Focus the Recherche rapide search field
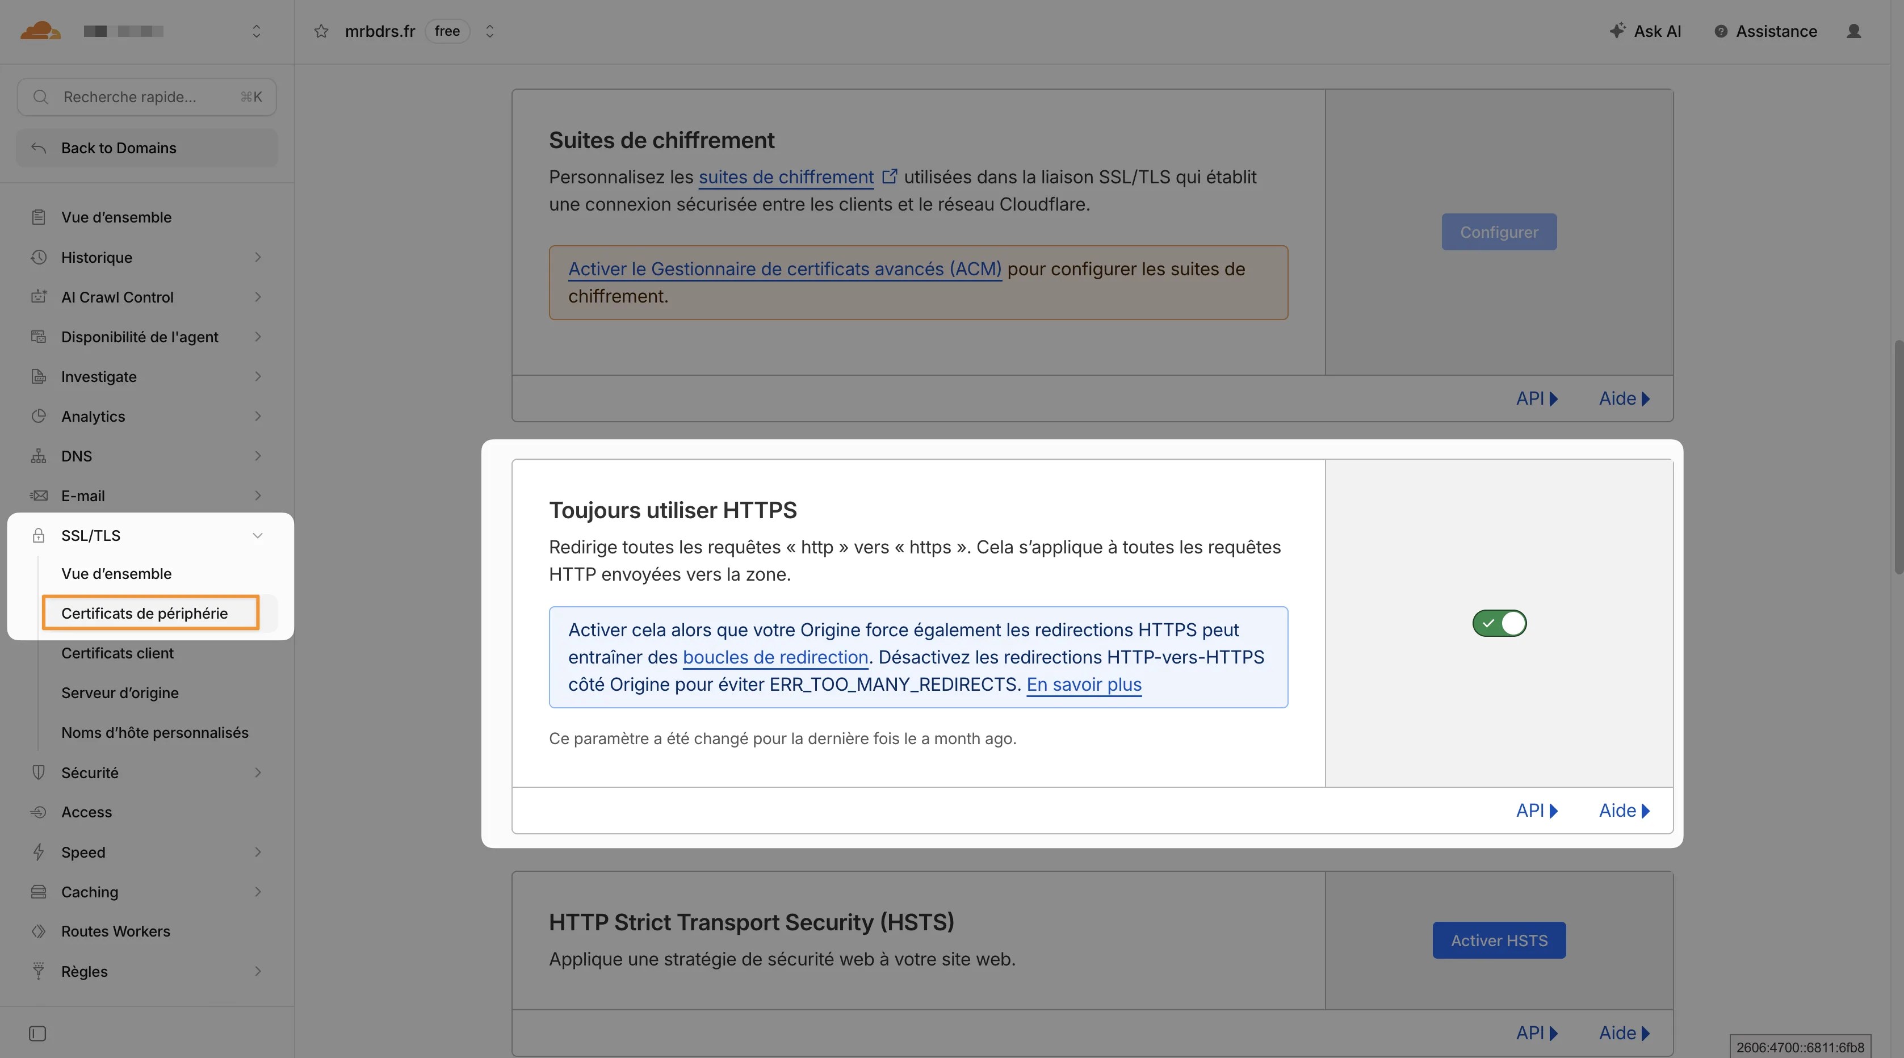The image size is (1904, 1058). click(147, 97)
